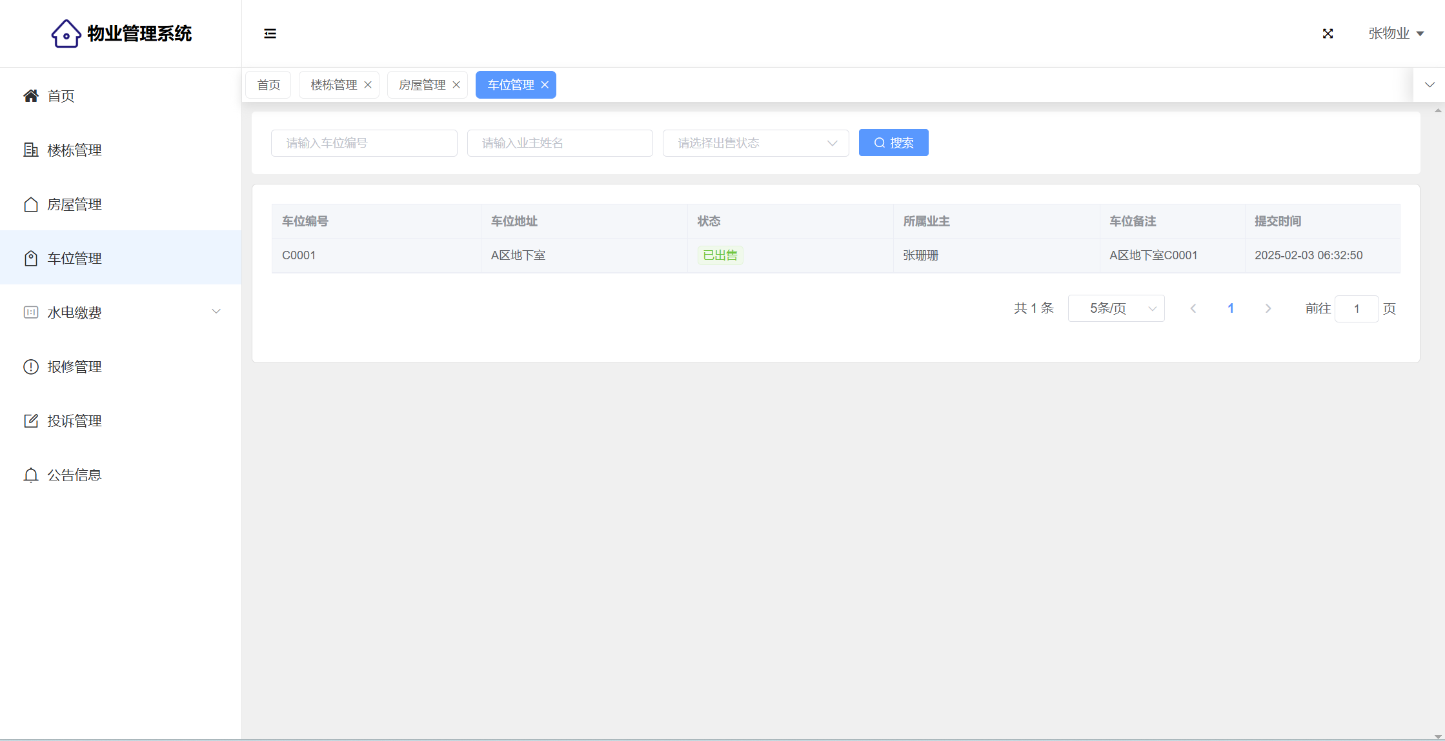This screenshot has width=1445, height=741.
Task: Go to next page arrow
Action: coord(1268,308)
